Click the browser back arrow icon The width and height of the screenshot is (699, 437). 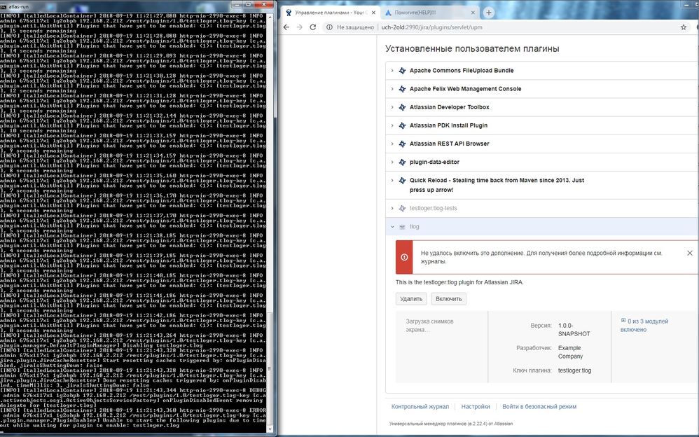pyautogui.click(x=286, y=27)
